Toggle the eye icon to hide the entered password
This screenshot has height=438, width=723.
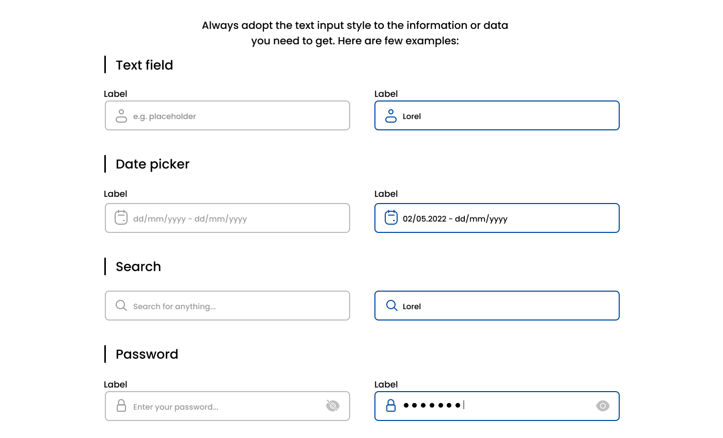603,406
